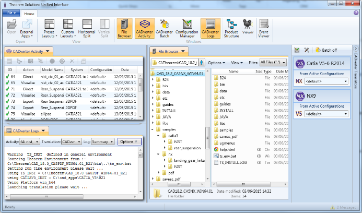The height and width of the screenshot is (213, 362).
Task: Click the tools wrench icon in translators toolbar
Action: tap(307, 50)
